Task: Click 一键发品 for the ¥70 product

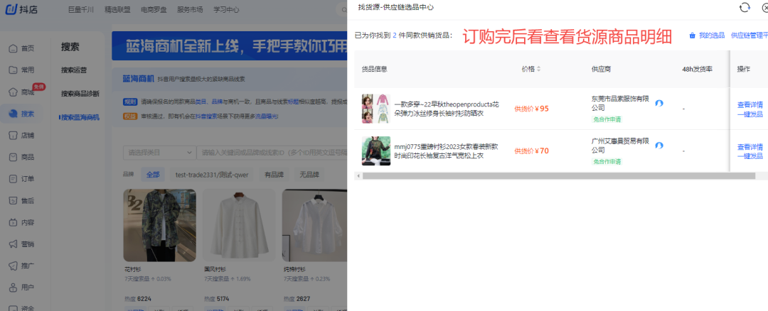Action: [750, 155]
